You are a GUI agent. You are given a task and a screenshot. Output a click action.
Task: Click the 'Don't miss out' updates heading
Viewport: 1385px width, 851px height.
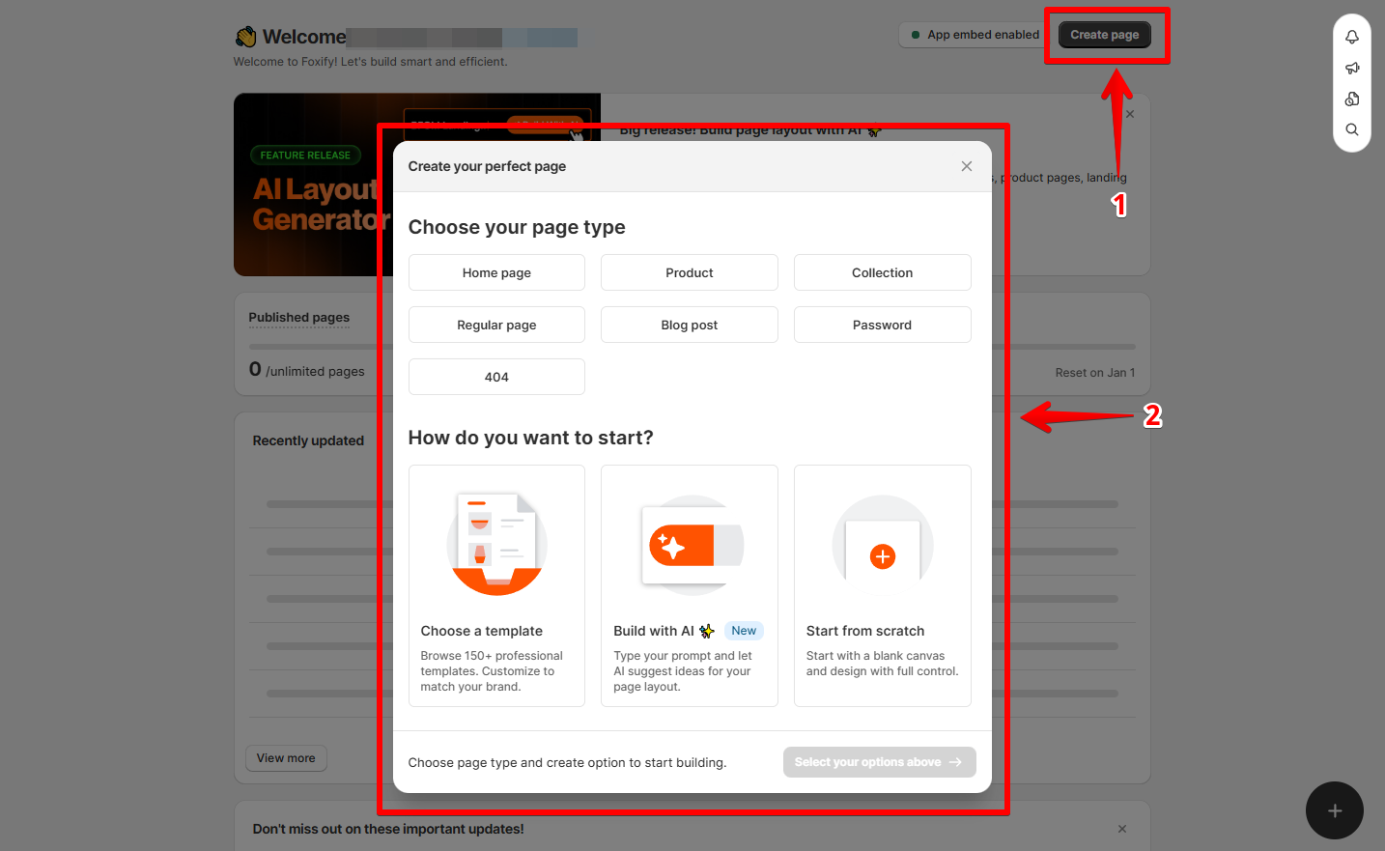[x=388, y=829]
